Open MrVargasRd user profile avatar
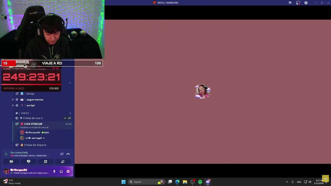This screenshot has height=186, width=331. point(6,171)
